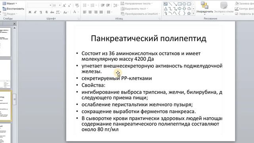Select the curved arc shape

coord(170,13)
